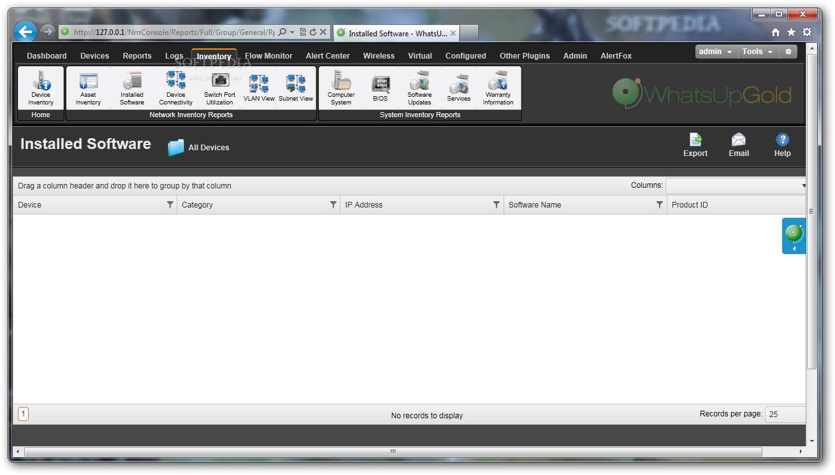Switch to the Wireless tab
This screenshot has width=835, height=475.
[379, 56]
